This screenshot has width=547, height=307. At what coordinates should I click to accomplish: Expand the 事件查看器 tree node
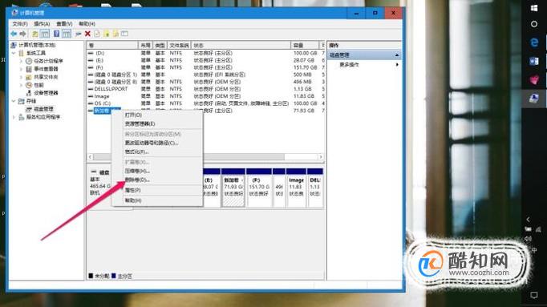click(x=21, y=69)
